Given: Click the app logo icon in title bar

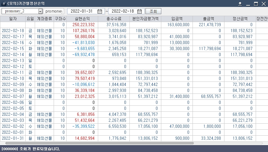Looking at the screenshot, I should [3, 4].
